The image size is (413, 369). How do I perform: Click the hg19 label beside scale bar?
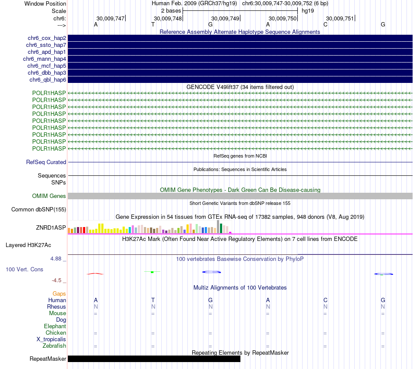[x=308, y=11]
